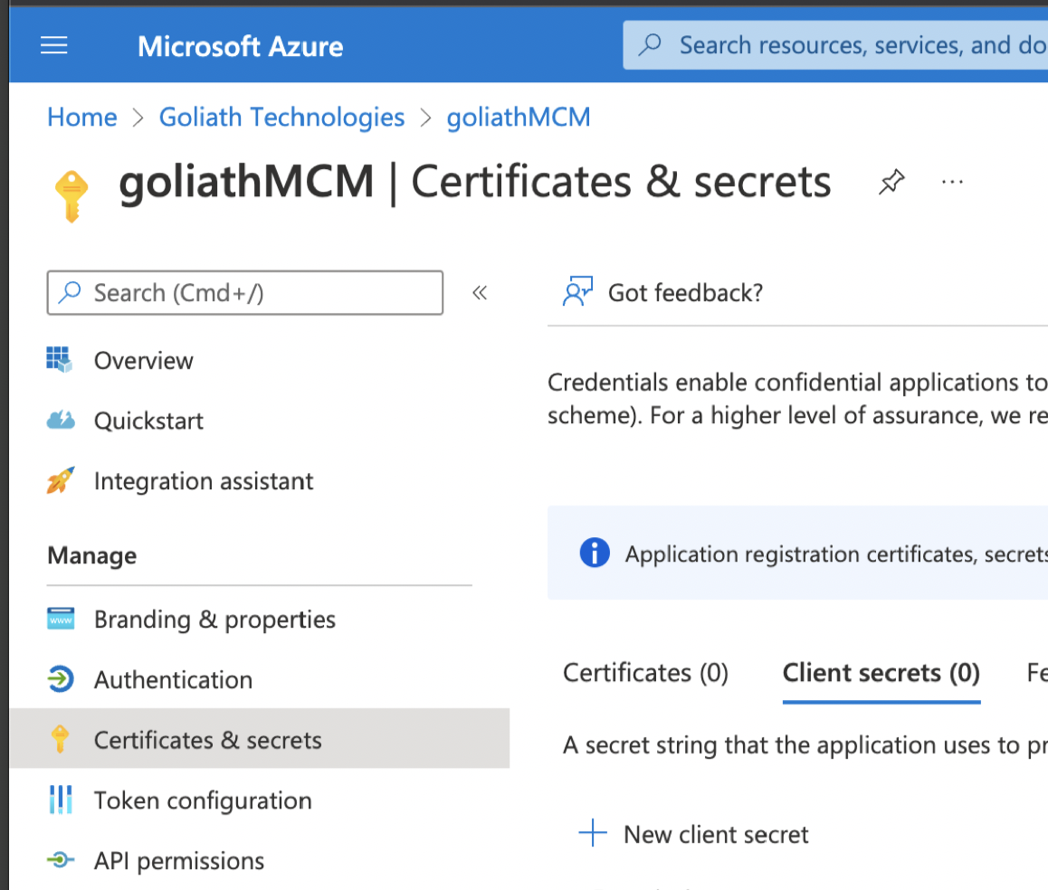This screenshot has height=890, width=1048.
Task: Click the blue info circle icon
Action: pyautogui.click(x=595, y=553)
